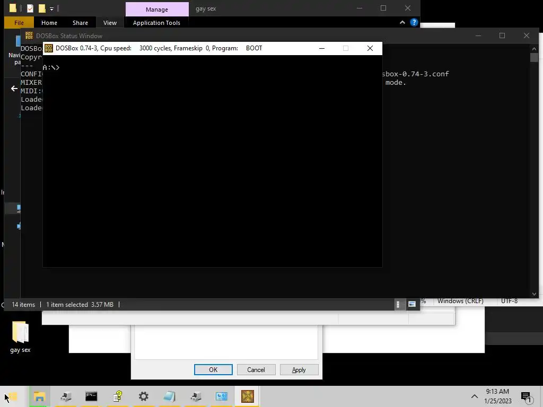This screenshot has height=407, width=543.
Task: Open the Notepad icon in the taskbar
Action: 169,396
